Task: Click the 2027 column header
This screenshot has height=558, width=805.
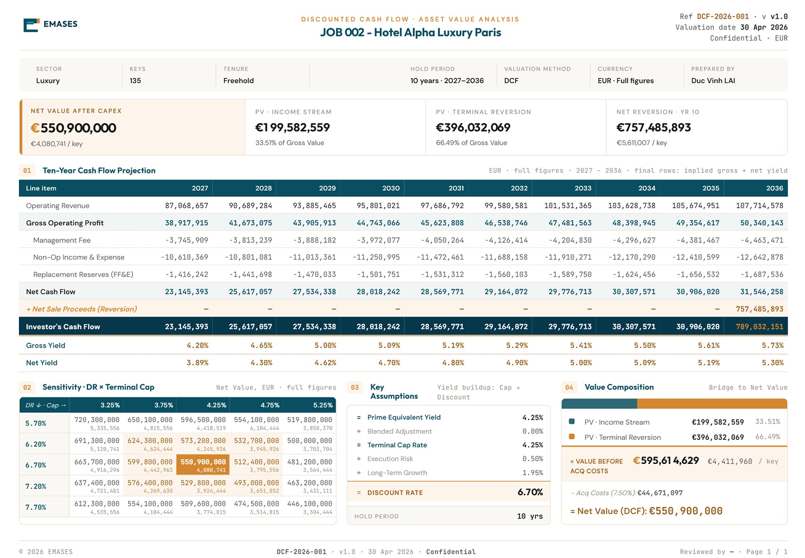Action: coord(200,188)
